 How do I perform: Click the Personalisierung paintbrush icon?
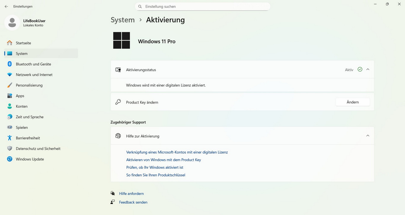coord(10,85)
